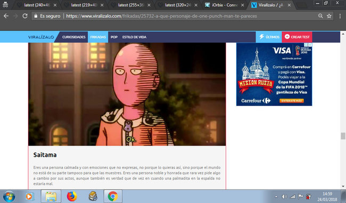Show hidden system tray icons
The image size is (346, 203).
pyautogui.click(x=276, y=197)
